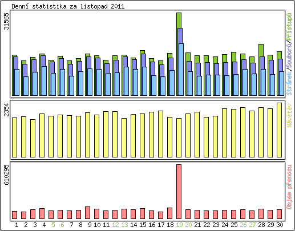Click day label '9' on the axis
295x231 pixels.
(x=90, y=225)
